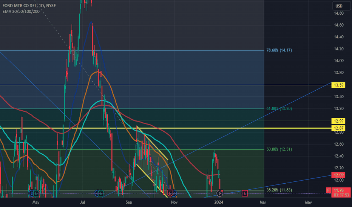Select the 61.80% (13.20) Fibonacci label
Viewport: 352px width, 207px height.
279,108
